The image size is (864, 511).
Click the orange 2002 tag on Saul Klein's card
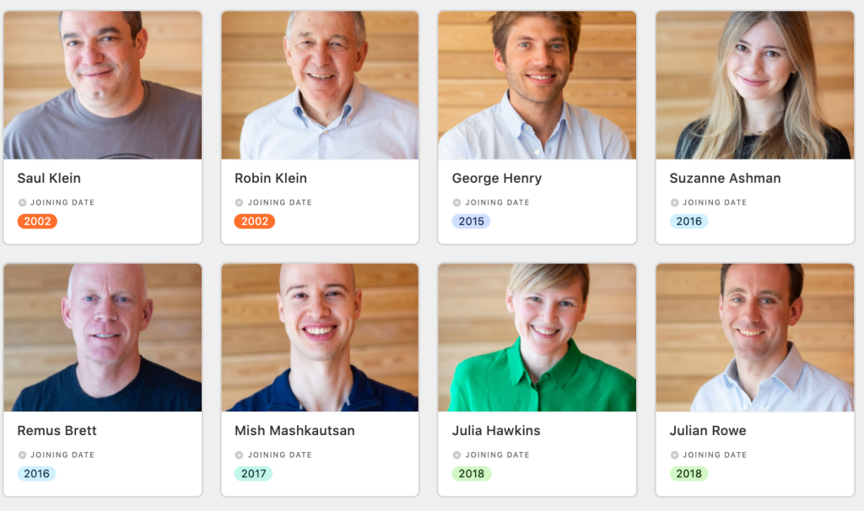[37, 222]
